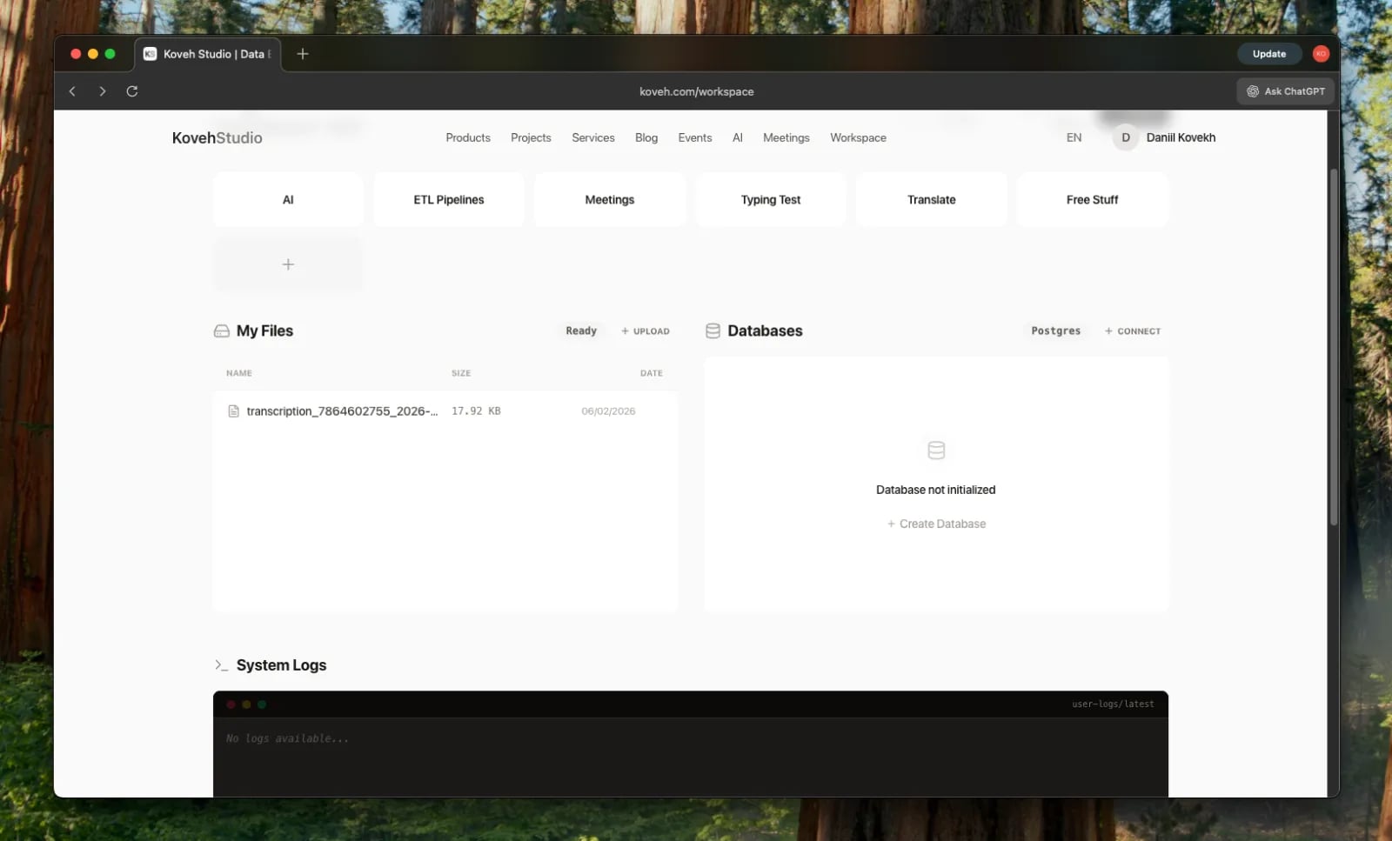Open the Postgres database type selector

coord(1055,331)
